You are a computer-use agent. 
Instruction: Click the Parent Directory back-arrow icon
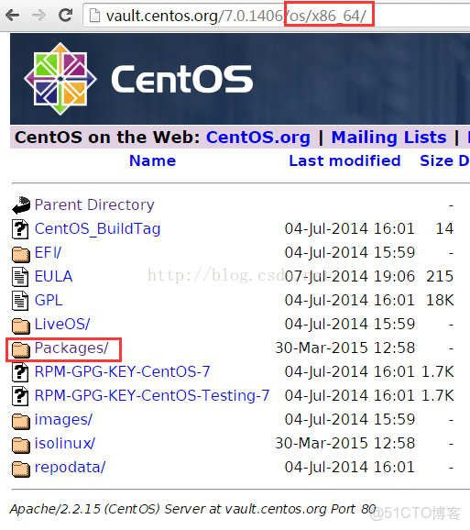[x=21, y=205]
